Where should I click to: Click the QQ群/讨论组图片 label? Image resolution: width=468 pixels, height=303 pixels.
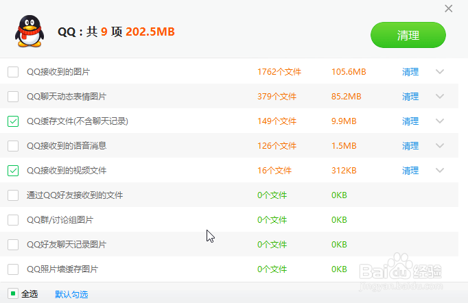click(x=60, y=220)
